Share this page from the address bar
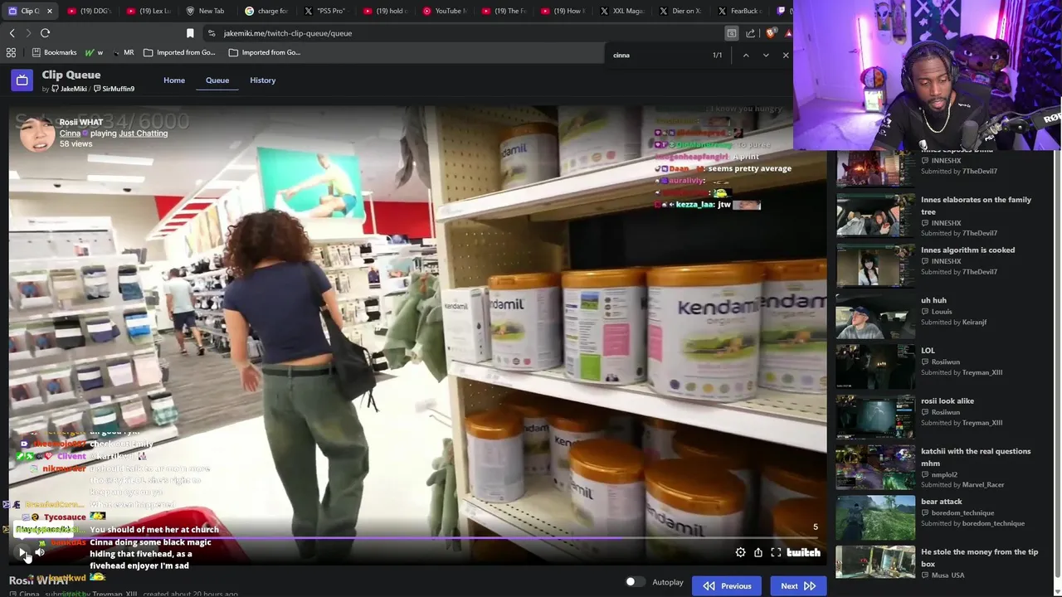 point(751,33)
